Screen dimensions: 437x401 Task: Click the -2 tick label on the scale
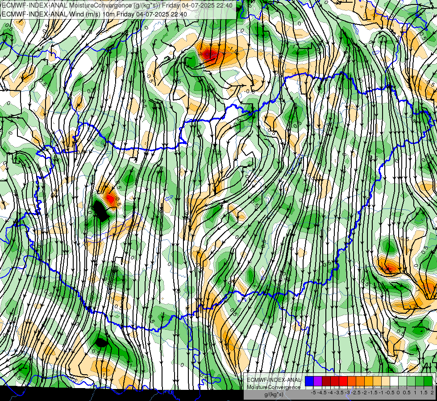(x=364, y=393)
